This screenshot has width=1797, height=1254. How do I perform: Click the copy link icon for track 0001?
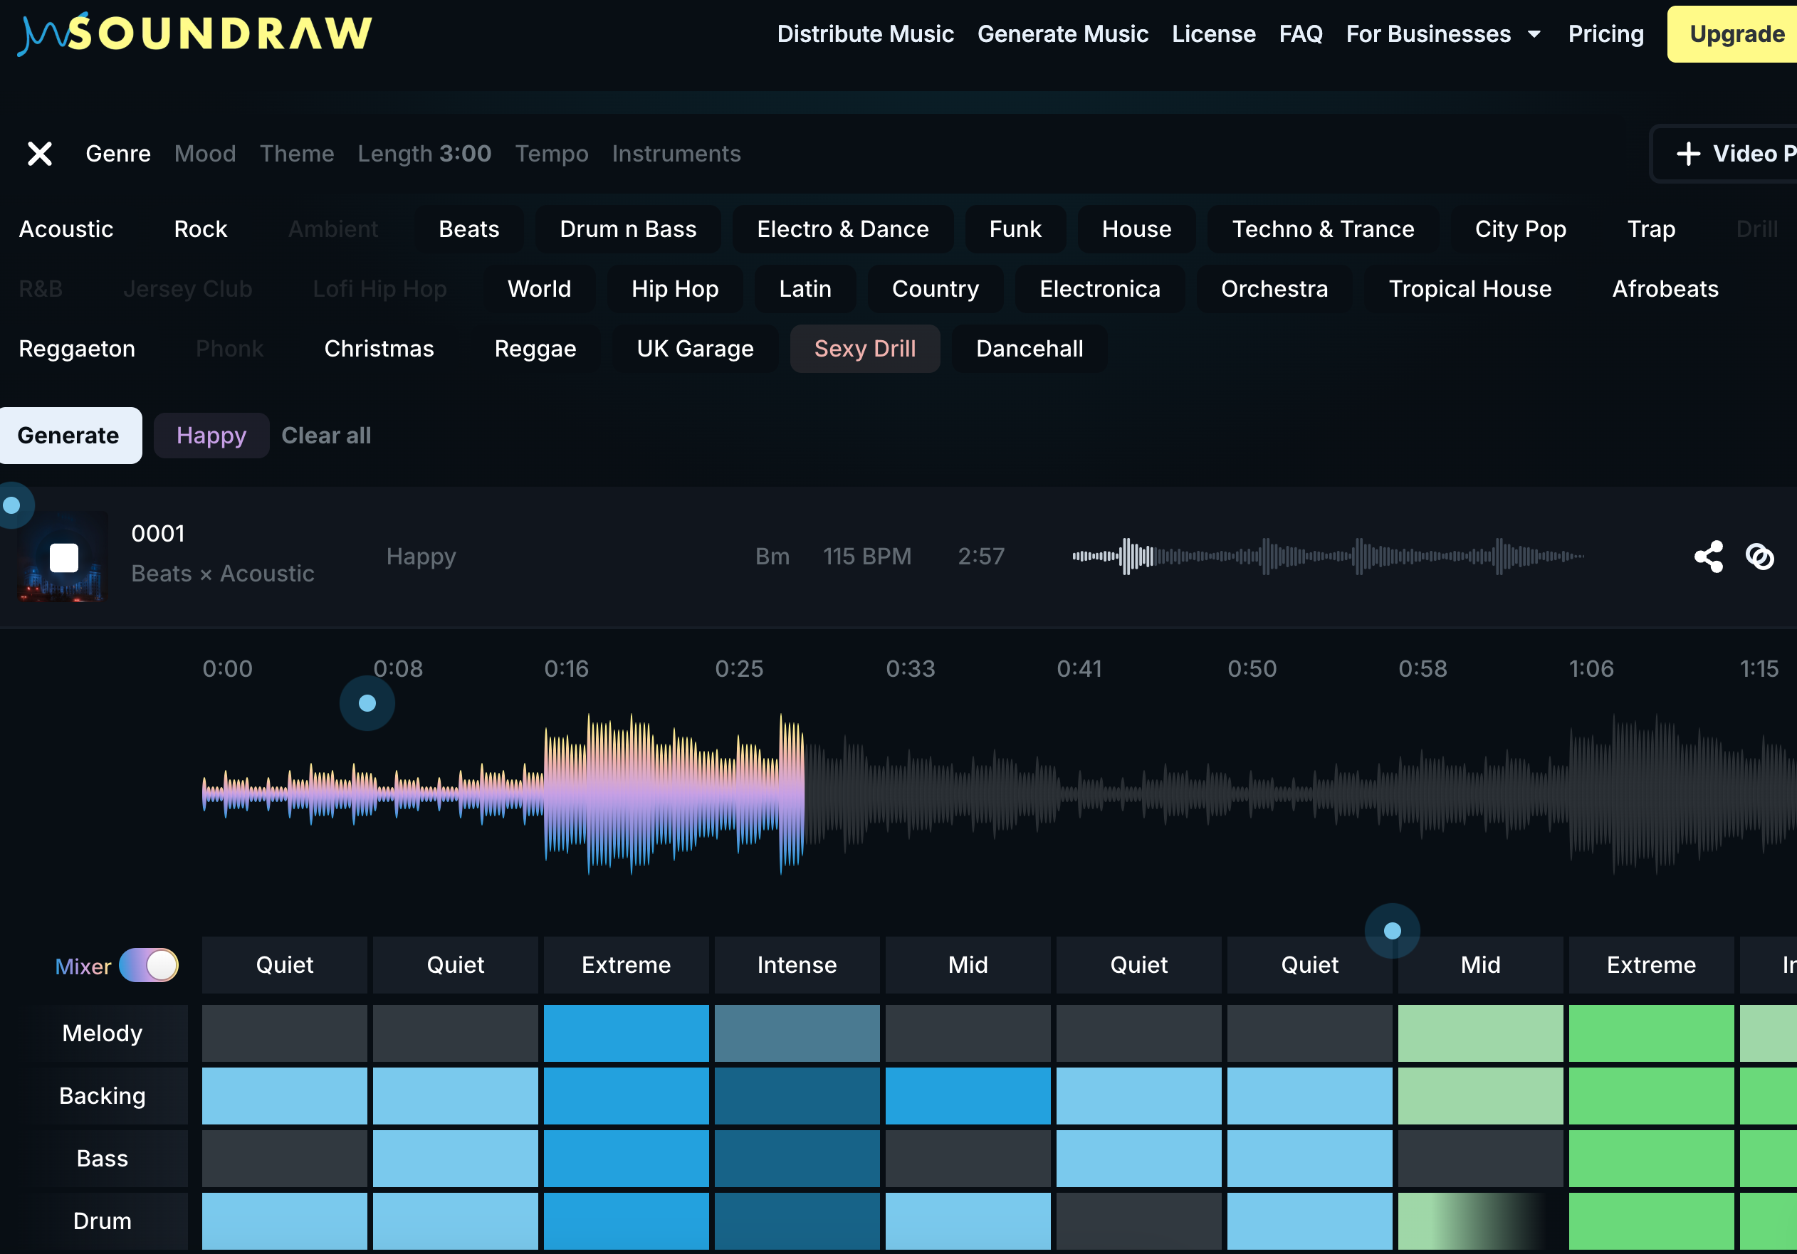coord(1759,557)
